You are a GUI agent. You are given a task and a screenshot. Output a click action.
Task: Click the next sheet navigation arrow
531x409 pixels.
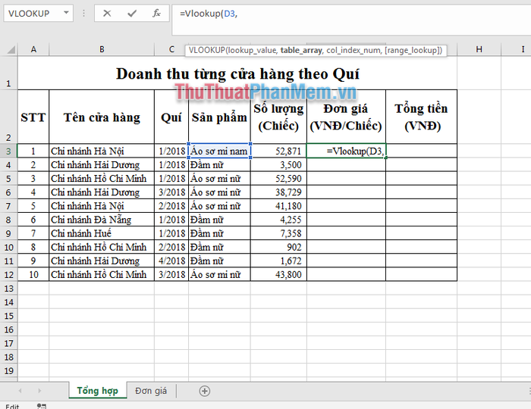click(39, 391)
